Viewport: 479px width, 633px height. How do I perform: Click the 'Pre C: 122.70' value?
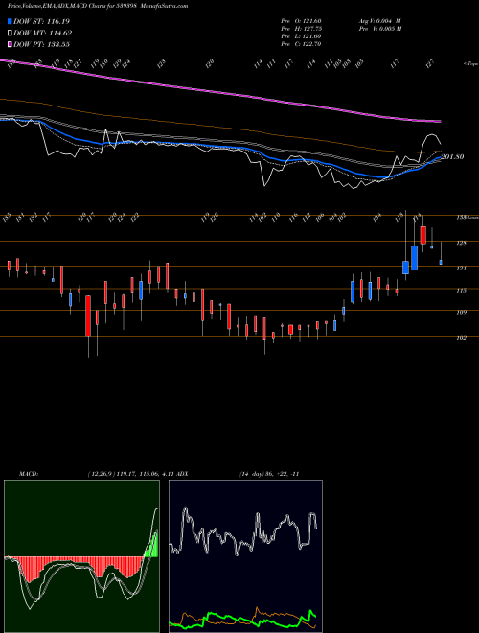pyautogui.click(x=301, y=44)
